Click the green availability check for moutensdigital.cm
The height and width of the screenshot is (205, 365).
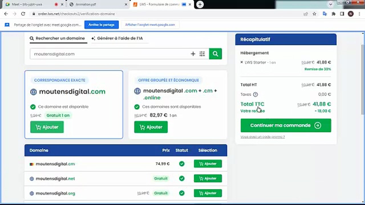(182, 164)
